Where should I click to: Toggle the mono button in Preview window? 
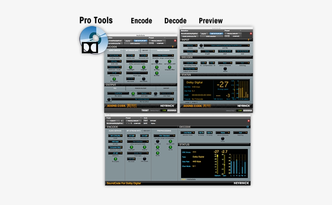point(223,139)
